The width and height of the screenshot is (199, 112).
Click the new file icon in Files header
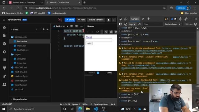tap(44, 29)
